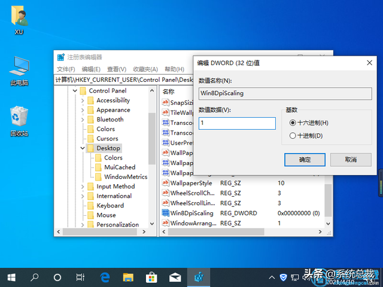The height and width of the screenshot is (287, 383).
Task: Click the WallpaperStyle string value icon
Action: click(x=165, y=183)
